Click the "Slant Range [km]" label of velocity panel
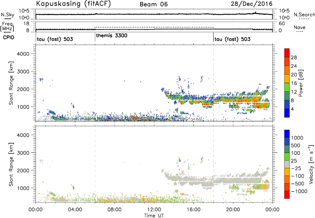 pos(11,164)
